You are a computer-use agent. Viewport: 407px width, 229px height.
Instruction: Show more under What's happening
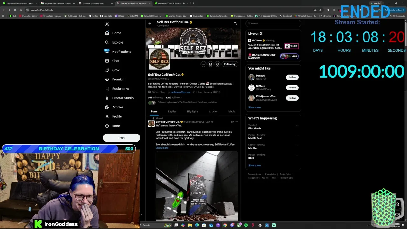tap(254, 166)
